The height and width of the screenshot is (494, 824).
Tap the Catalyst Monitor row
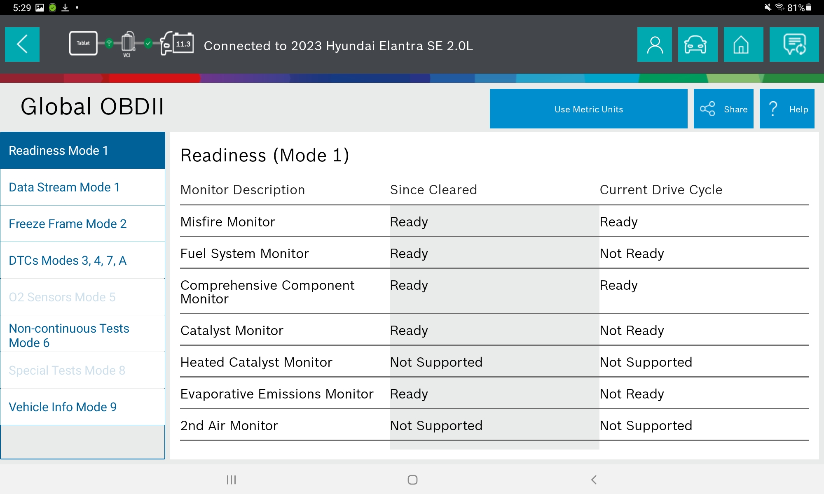coord(494,331)
